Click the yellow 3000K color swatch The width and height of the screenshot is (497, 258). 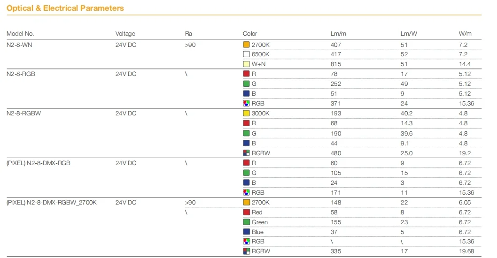click(246, 114)
